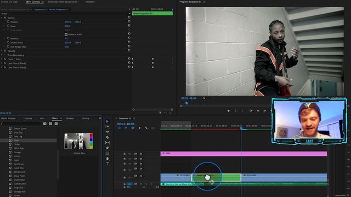
Task: Toggle Anti-flicker Filter animation stopwatch
Action: click(x=8, y=47)
